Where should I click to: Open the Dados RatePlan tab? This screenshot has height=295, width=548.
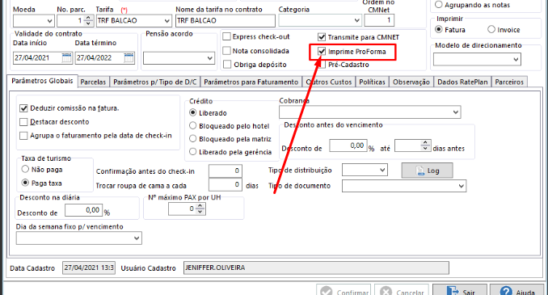pyautogui.click(x=462, y=82)
